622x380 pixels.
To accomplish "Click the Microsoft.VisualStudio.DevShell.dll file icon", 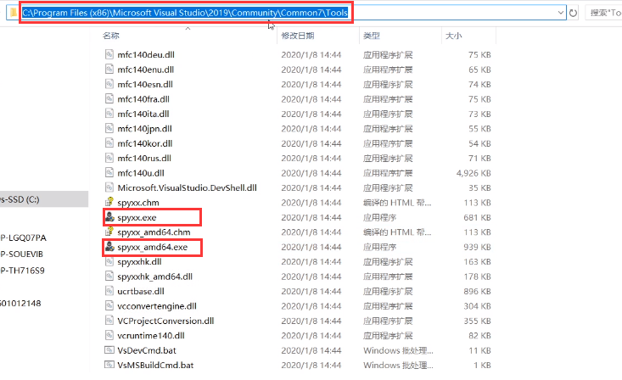I will (x=109, y=187).
